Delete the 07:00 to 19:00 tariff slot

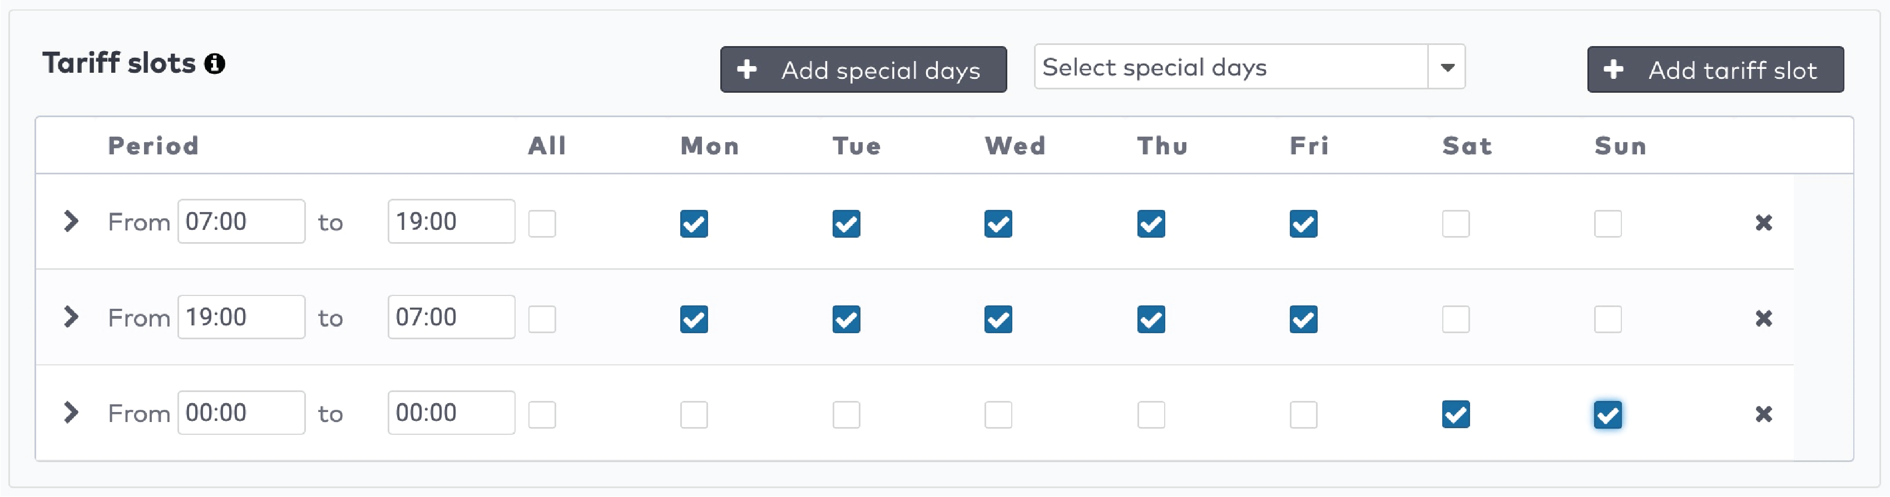coord(1763,223)
